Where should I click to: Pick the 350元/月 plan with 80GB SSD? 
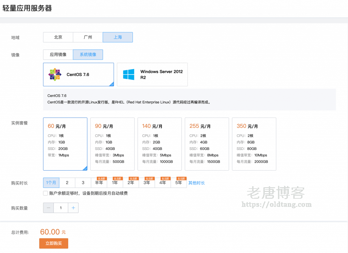click(254, 144)
